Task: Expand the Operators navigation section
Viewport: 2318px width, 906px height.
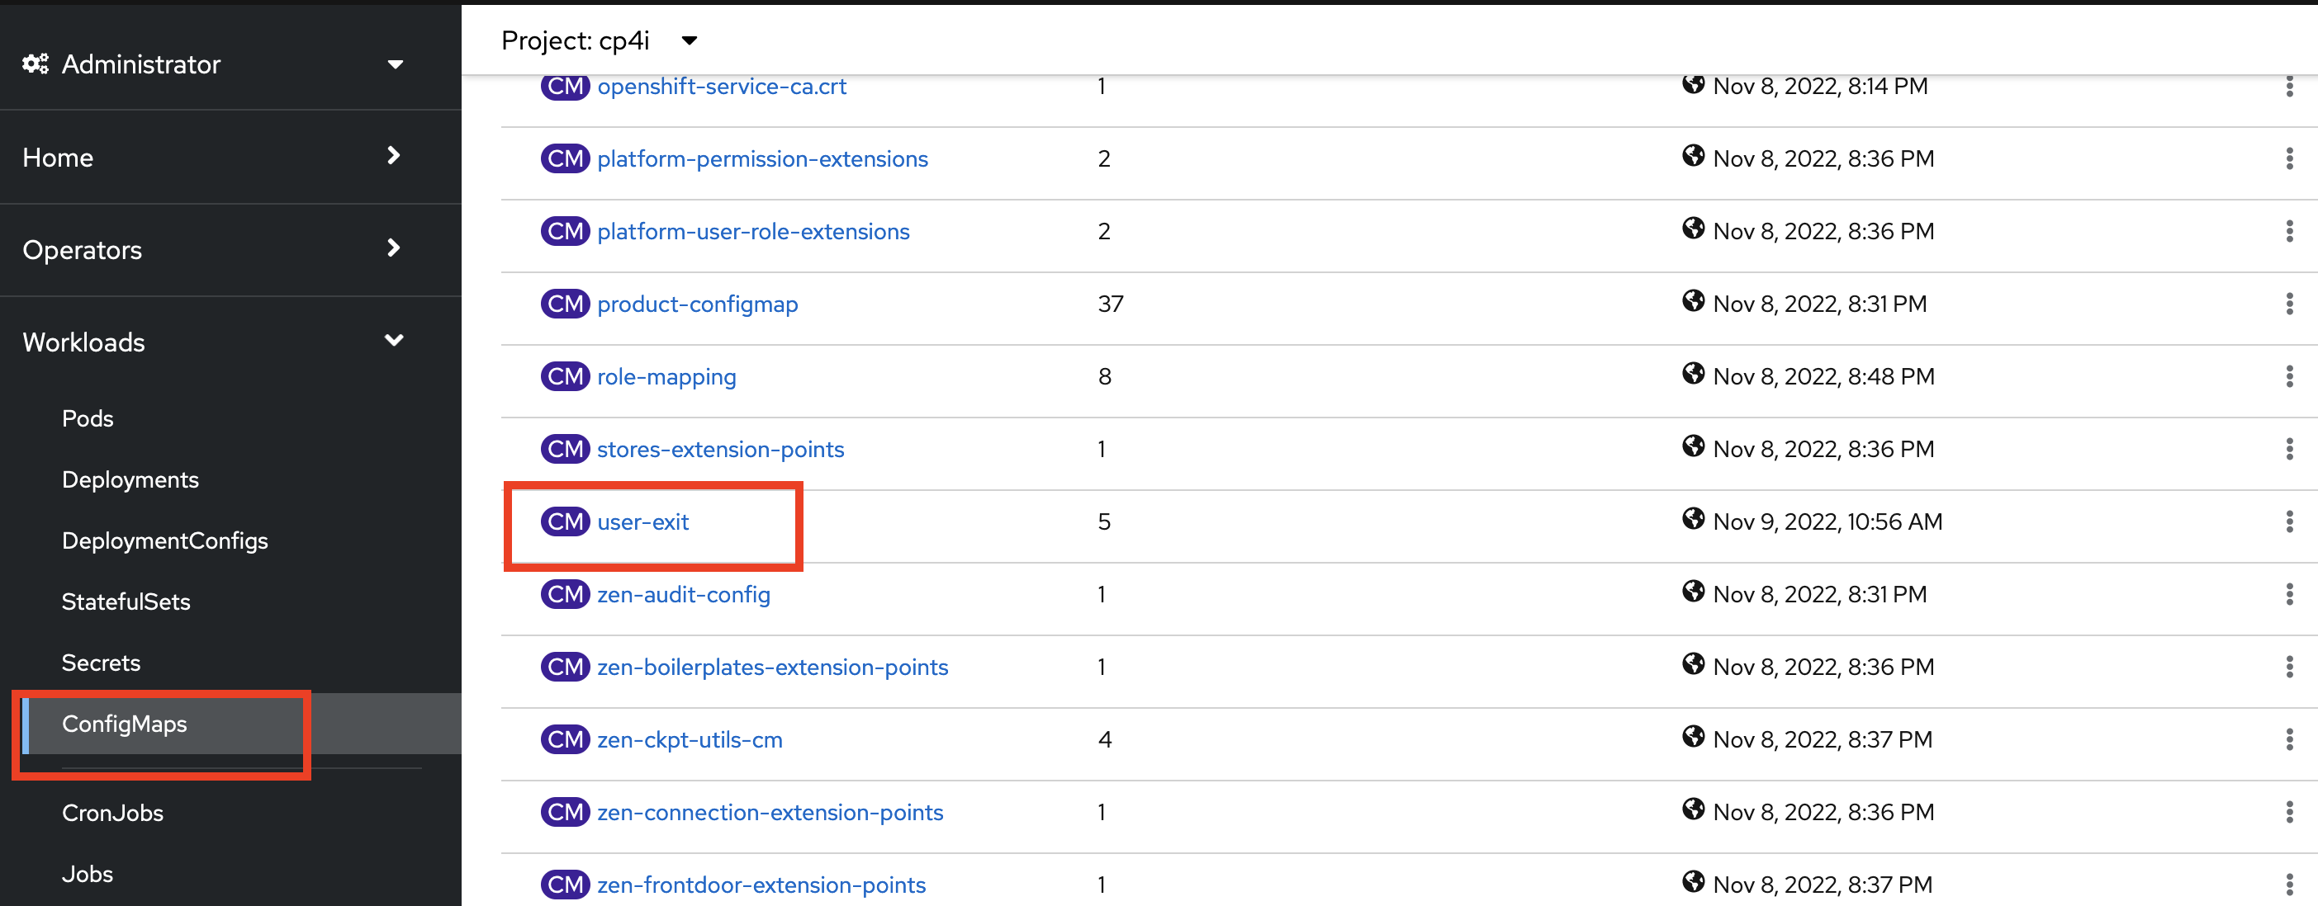Action: coord(212,250)
